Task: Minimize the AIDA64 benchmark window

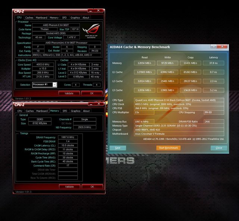Action: point(214,46)
